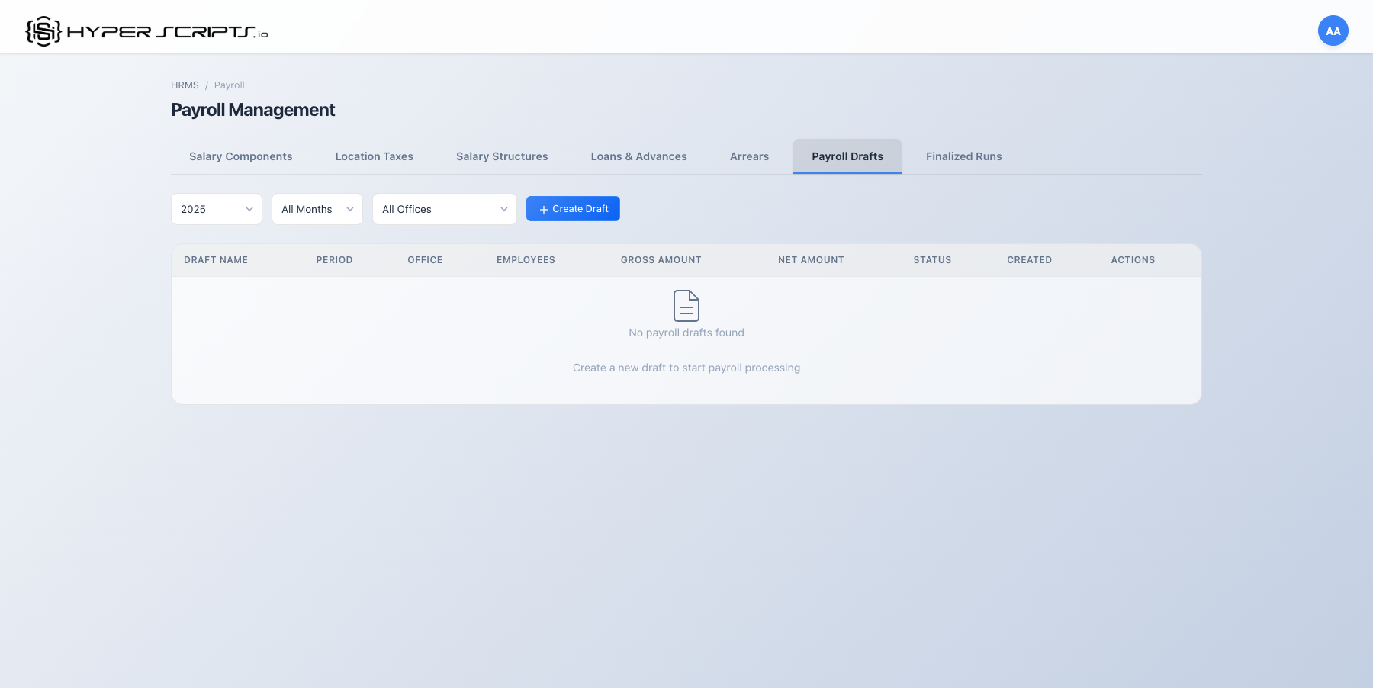Switch to the Arrears tab
1373x688 pixels.
click(x=749, y=156)
